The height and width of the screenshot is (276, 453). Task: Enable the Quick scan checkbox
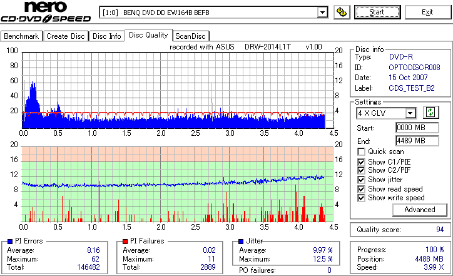coord(361,151)
